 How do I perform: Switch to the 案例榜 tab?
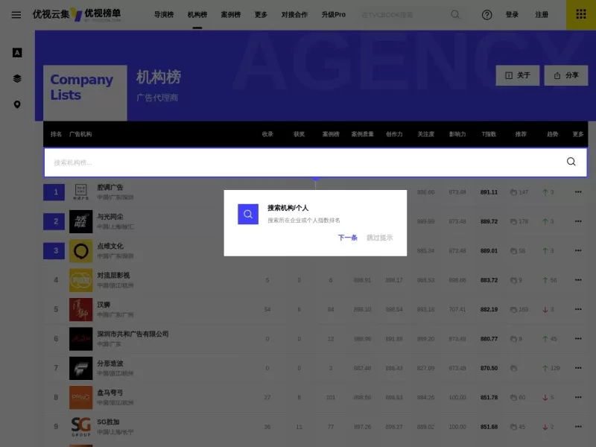[x=229, y=14]
